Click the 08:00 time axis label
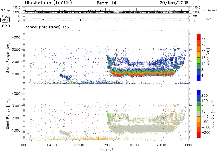The width and height of the screenshot is (218, 151). pyautogui.click(x=79, y=145)
